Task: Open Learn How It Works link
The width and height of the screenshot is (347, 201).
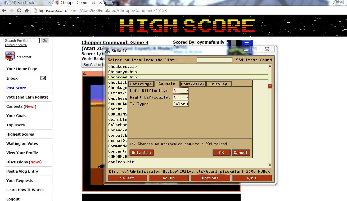Action: tap(25, 190)
